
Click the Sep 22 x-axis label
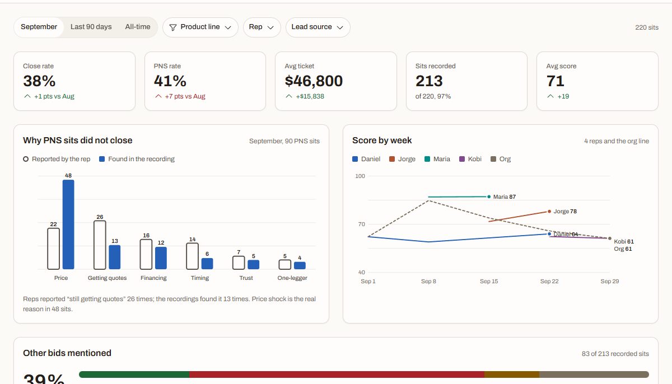coord(549,282)
